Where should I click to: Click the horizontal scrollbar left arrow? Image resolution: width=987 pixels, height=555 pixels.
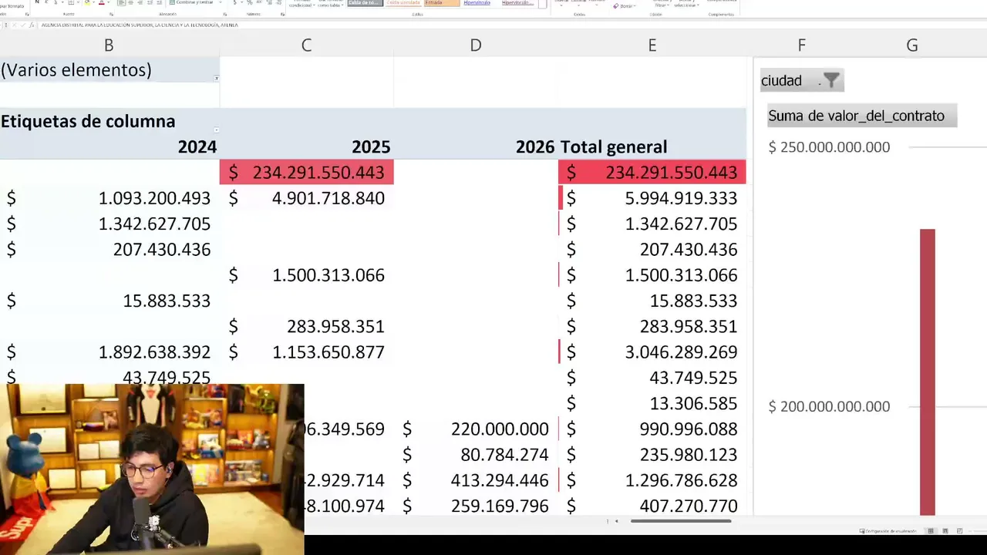point(616,521)
